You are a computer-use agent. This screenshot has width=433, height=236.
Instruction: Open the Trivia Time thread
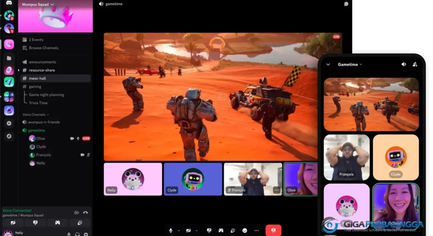[38, 103]
